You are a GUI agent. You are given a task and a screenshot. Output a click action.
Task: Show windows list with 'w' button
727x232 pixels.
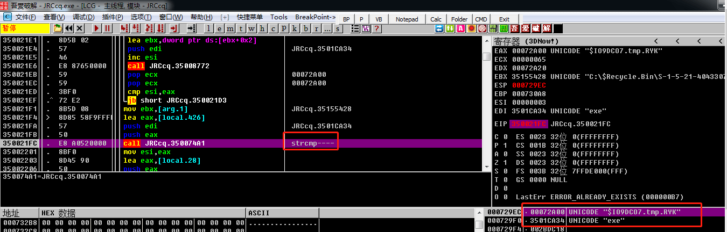[251, 28]
